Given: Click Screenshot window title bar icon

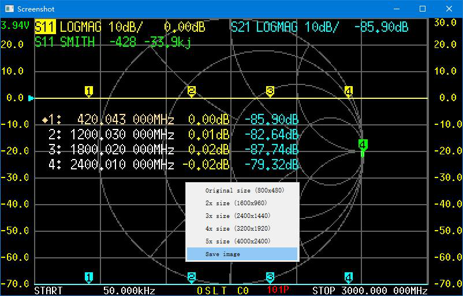Looking at the screenshot, I should coord(9,9).
